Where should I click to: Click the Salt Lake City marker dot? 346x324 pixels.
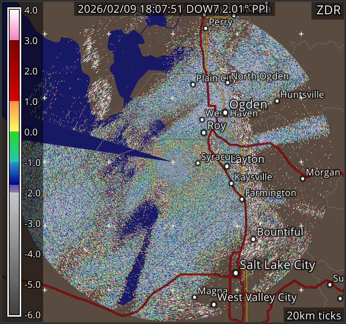point(236,273)
